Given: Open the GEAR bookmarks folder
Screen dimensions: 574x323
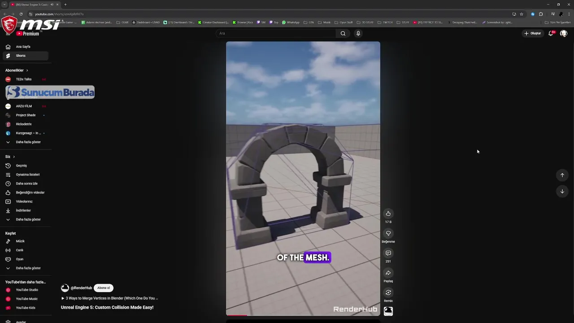Looking at the screenshot, I should coord(122,22).
